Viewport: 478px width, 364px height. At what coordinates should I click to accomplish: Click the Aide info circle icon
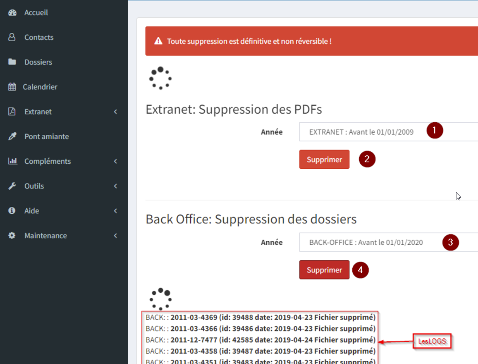(12, 211)
